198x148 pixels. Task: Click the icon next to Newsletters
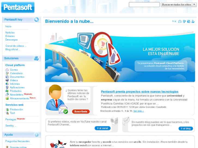[x=7, y=95]
